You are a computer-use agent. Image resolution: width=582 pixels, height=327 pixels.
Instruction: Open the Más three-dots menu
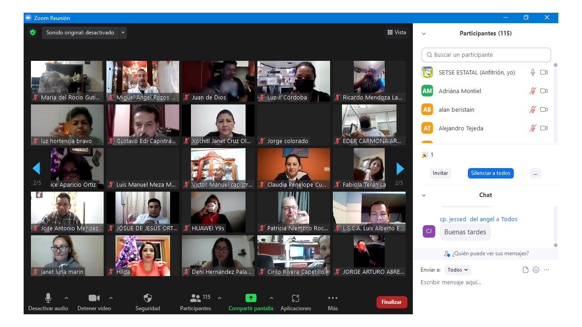pos(333,302)
